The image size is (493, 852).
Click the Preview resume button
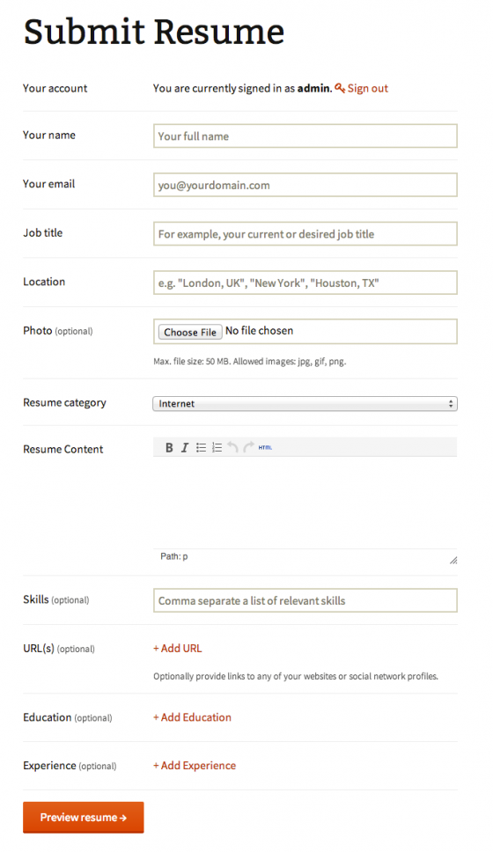(83, 817)
